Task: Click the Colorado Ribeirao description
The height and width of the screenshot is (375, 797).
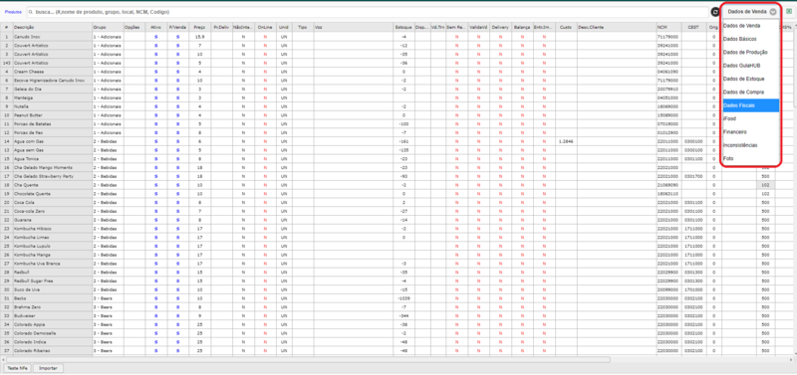Action: 53,351
